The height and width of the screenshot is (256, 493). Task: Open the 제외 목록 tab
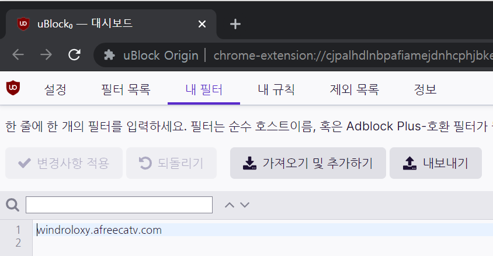point(355,89)
